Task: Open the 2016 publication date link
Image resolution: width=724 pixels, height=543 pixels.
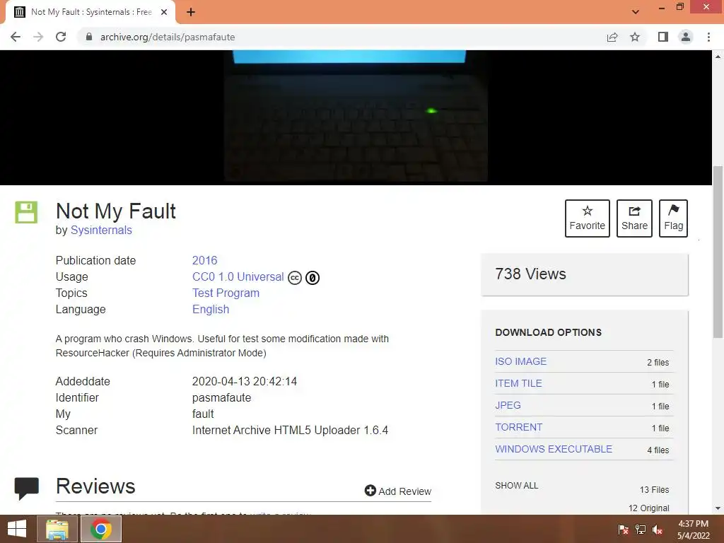Action: point(204,260)
